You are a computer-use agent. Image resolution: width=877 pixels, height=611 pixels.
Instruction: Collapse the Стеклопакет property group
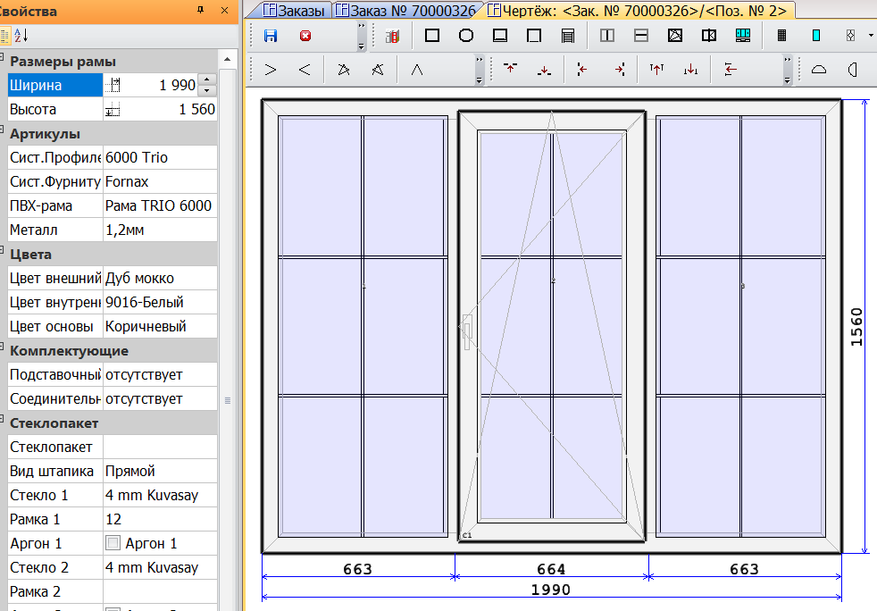pyautogui.click(x=2, y=419)
